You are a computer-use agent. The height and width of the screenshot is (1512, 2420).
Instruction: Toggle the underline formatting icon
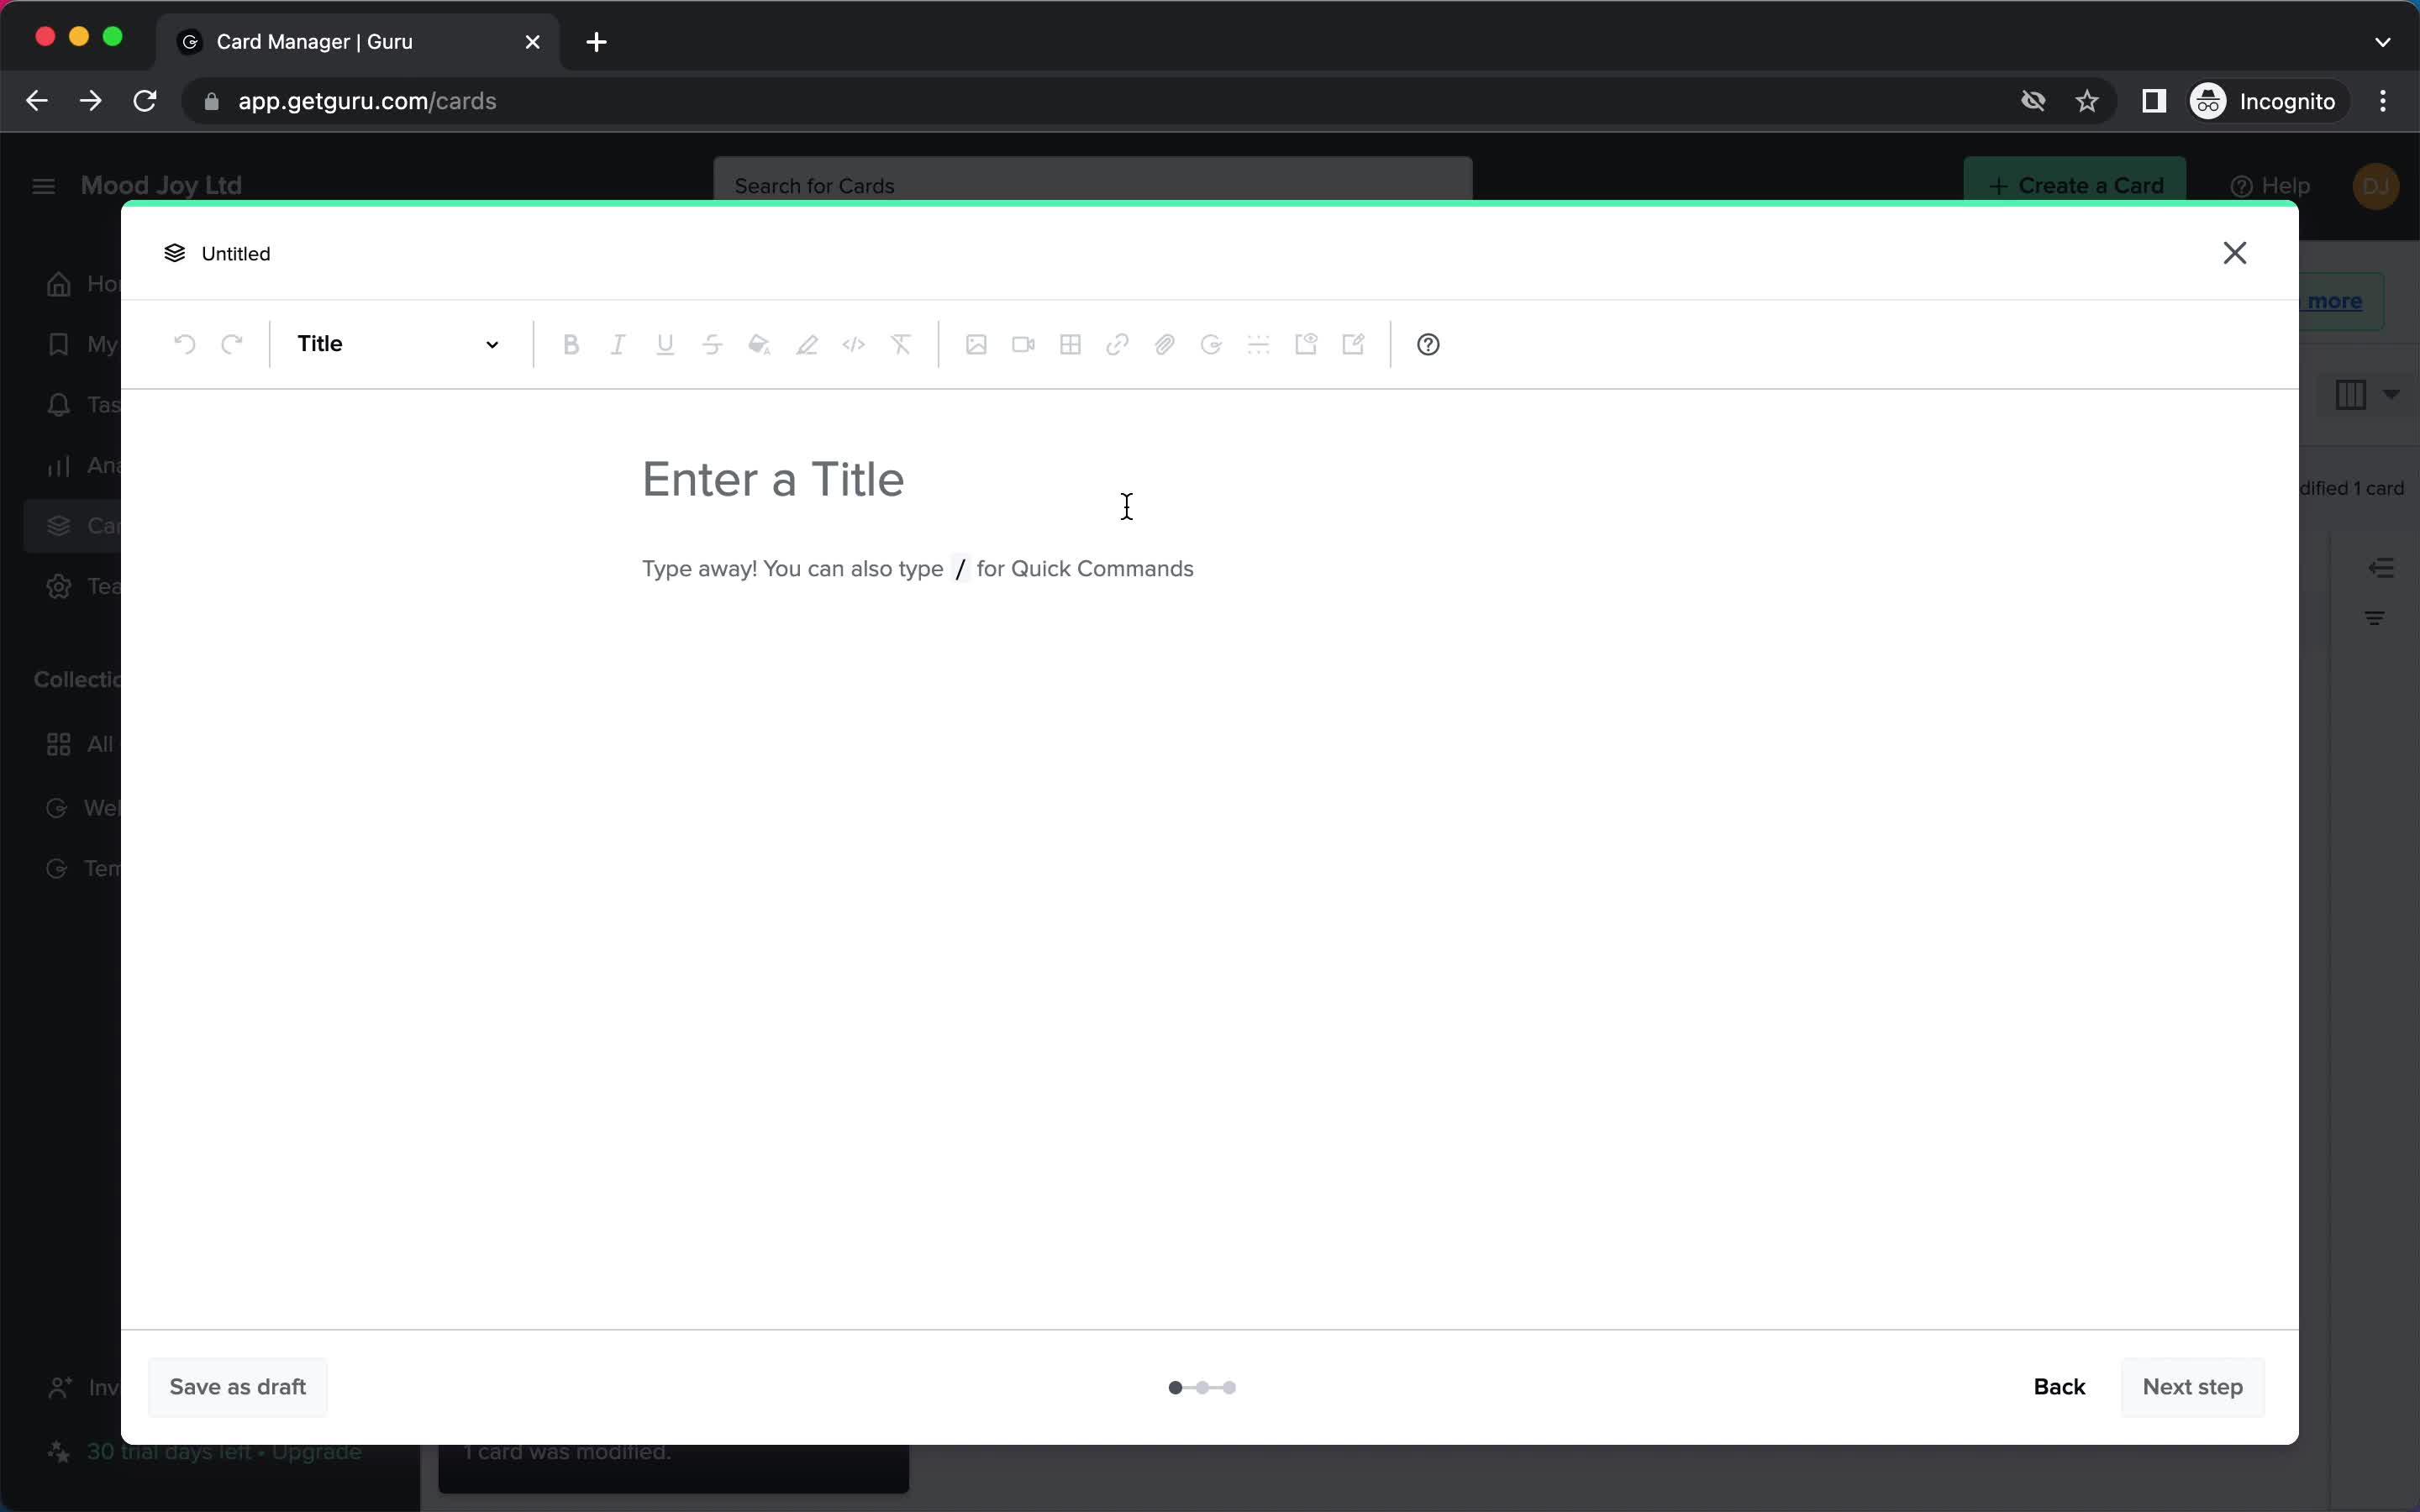[x=664, y=344]
